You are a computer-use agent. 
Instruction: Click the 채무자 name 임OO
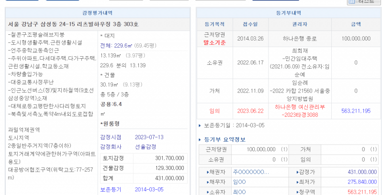239,182
